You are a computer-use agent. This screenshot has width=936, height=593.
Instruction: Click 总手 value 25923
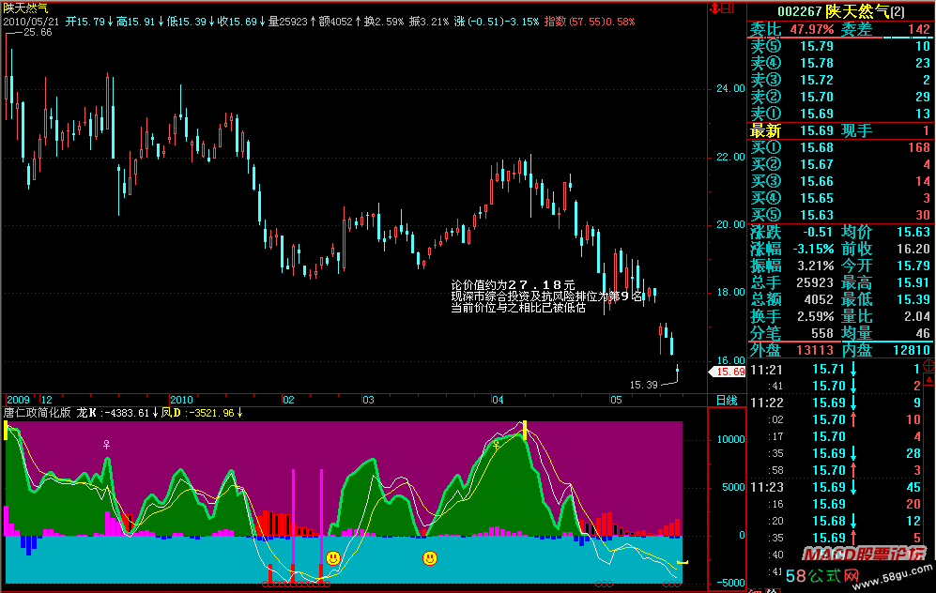point(815,282)
